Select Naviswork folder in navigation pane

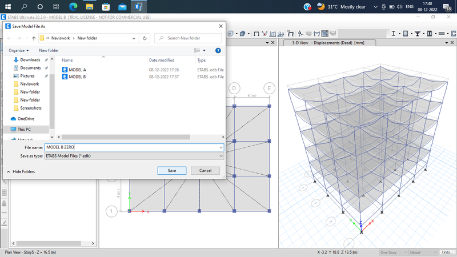click(x=30, y=84)
